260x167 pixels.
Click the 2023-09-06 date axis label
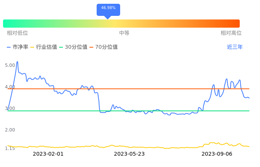click(x=217, y=154)
